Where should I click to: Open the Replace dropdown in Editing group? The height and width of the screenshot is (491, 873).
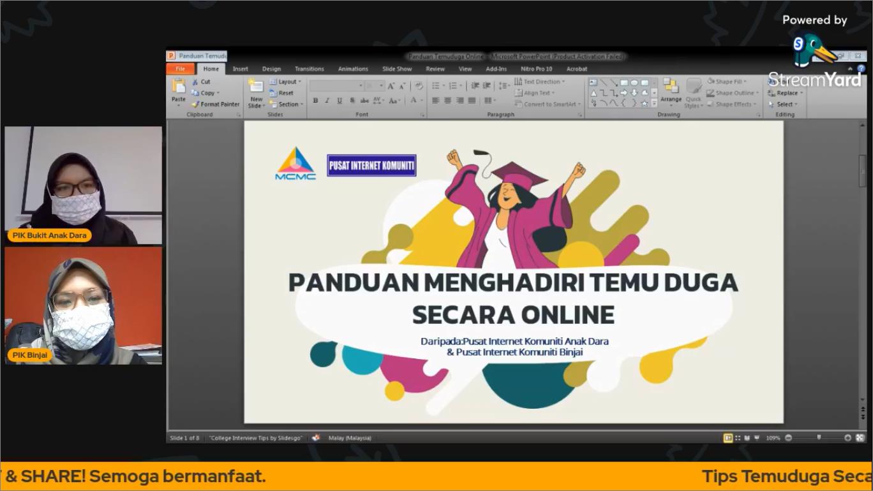point(786,93)
